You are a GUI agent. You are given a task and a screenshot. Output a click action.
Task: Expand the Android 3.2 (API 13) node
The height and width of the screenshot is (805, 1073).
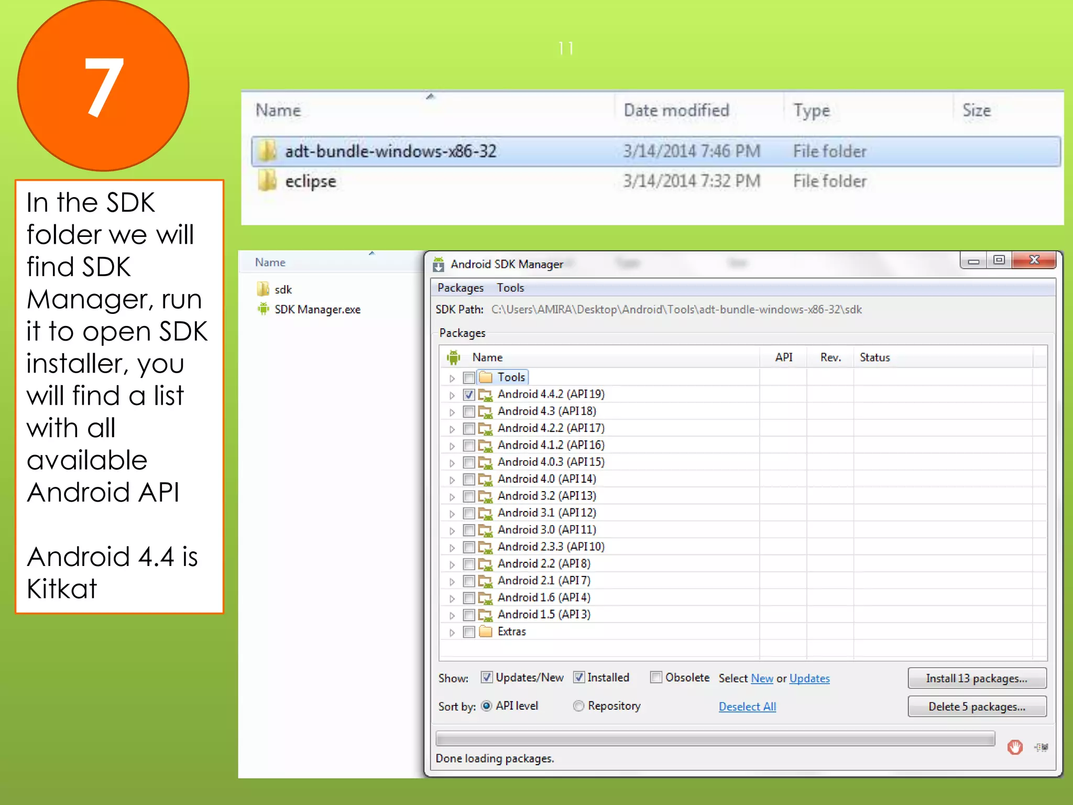tap(452, 497)
